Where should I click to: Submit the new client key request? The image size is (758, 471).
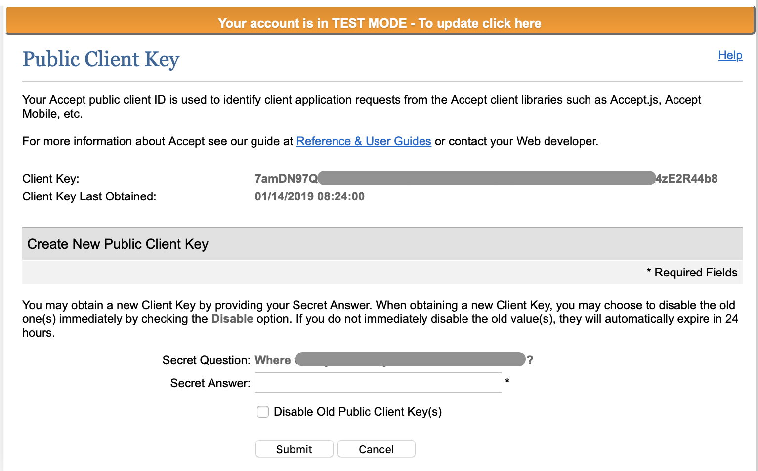click(294, 449)
